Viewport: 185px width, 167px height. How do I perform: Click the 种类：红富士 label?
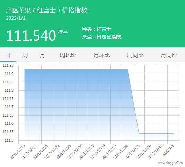tap(97, 29)
